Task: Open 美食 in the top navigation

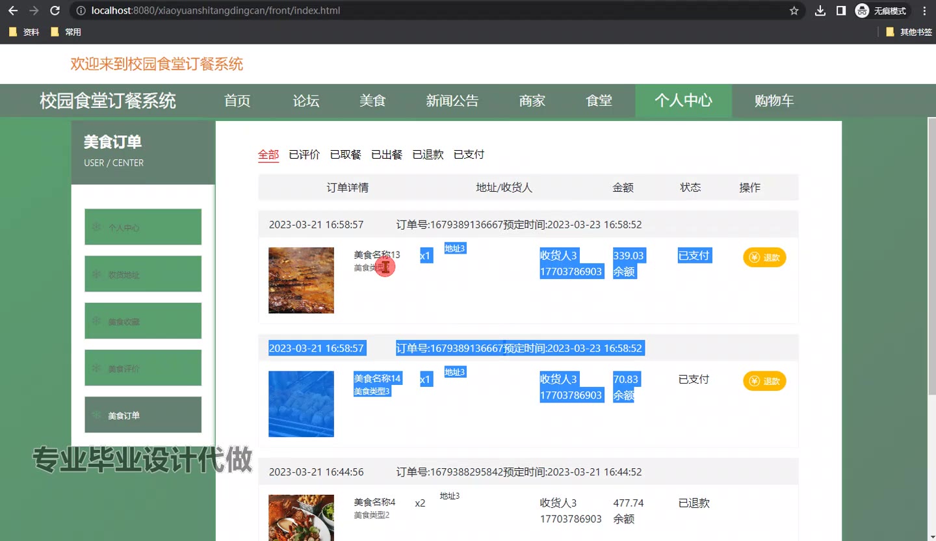Action: (372, 101)
